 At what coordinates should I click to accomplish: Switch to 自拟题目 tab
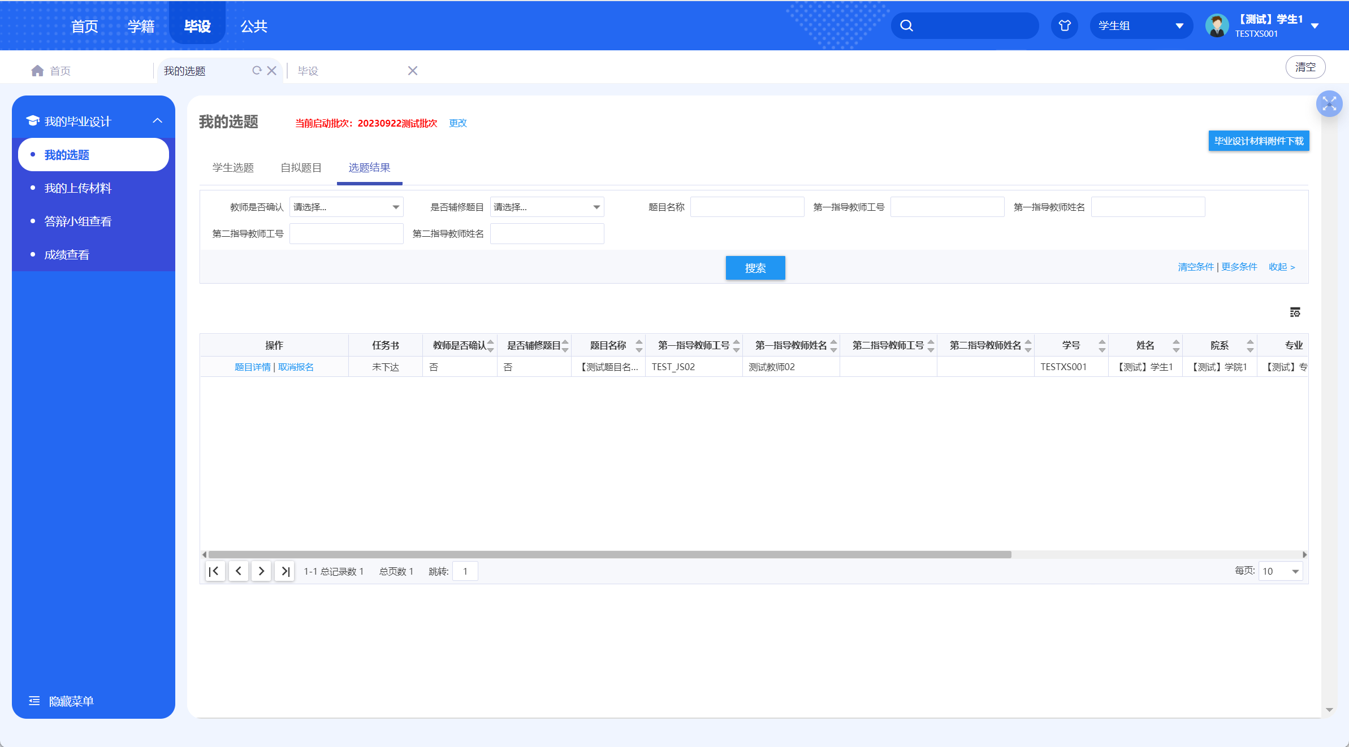point(301,168)
